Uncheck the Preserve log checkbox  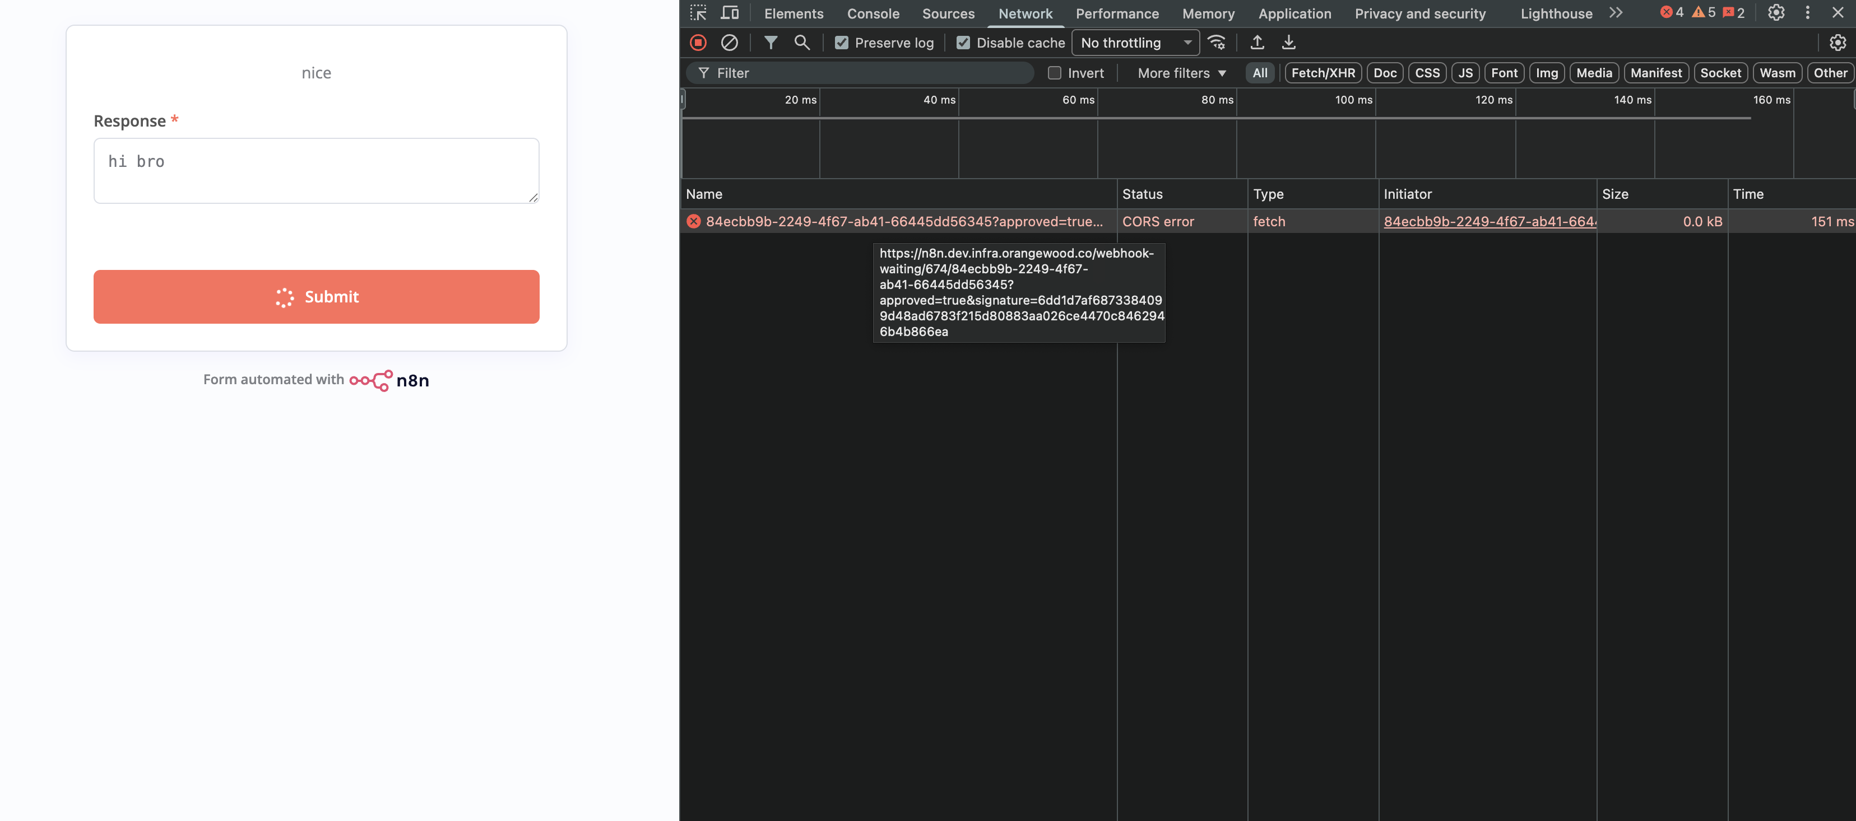tap(841, 43)
